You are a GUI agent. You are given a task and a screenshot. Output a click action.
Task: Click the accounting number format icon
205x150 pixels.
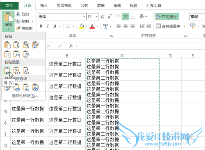point(193,26)
